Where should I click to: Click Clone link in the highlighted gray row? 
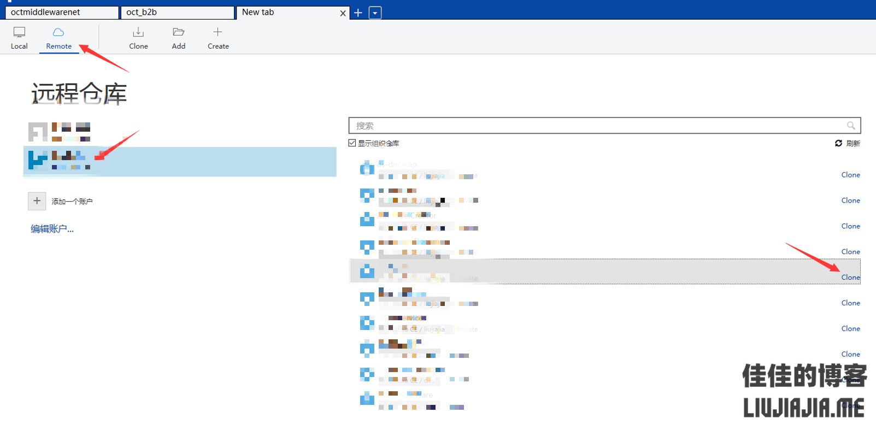[x=850, y=277]
